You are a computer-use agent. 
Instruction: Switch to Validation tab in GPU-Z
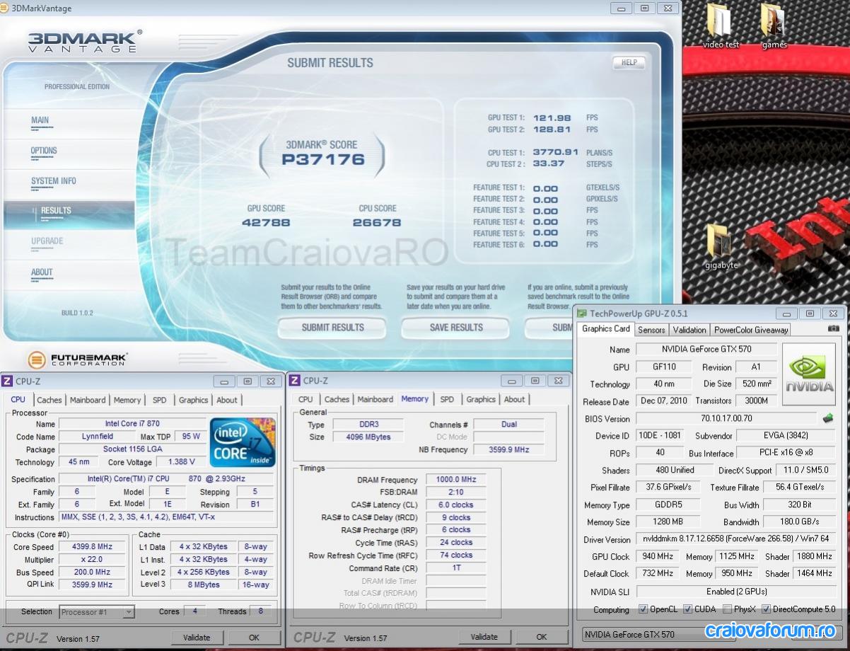[x=689, y=330]
